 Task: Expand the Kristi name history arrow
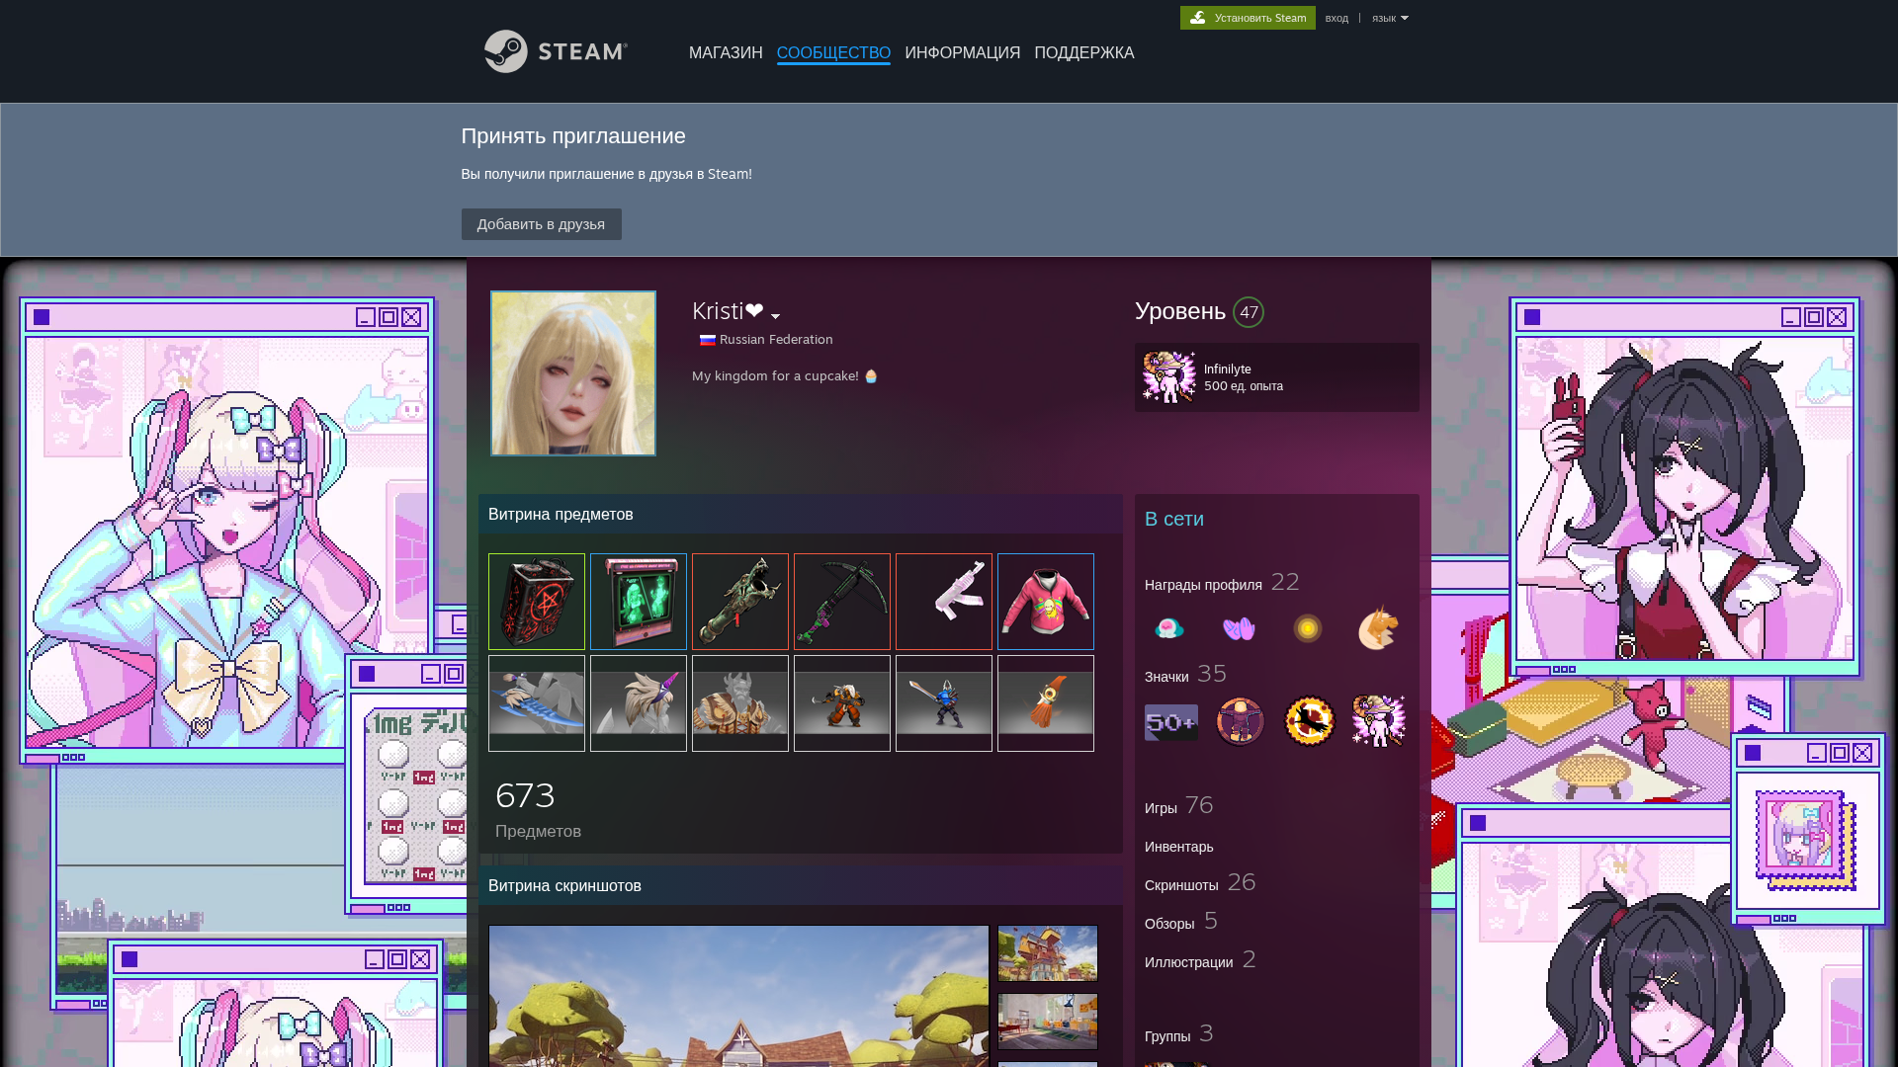775,316
